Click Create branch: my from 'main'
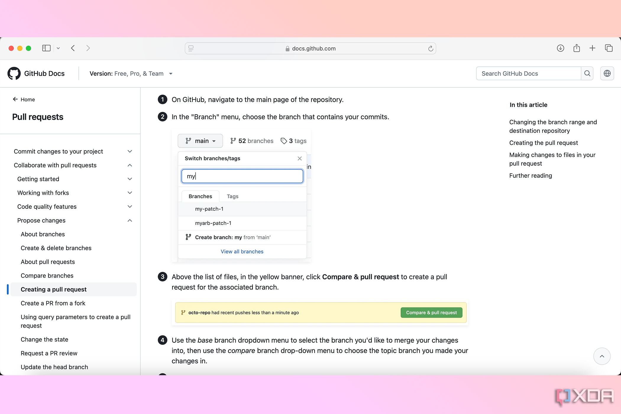 242,237
